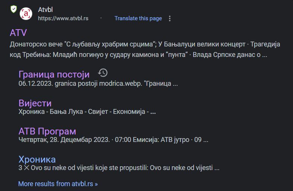Click the https://www.atvbl.rs URL text
This screenshot has height=191, width=293.
tap(63, 18)
